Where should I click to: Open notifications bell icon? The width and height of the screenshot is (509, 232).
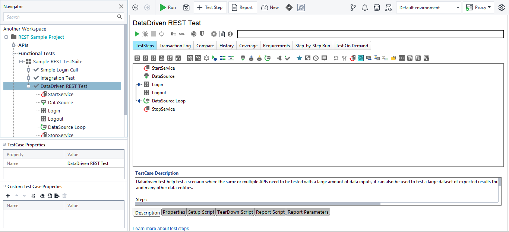click(x=365, y=7)
